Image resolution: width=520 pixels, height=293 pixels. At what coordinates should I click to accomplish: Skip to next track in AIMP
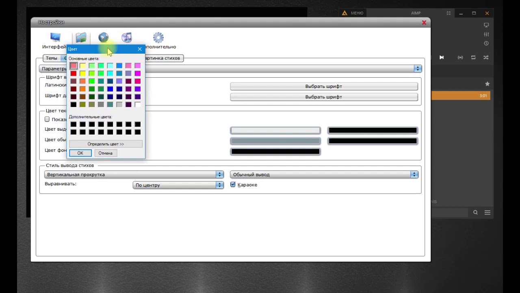pyautogui.click(x=442, y=57)
